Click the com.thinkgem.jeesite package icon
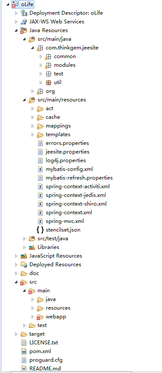 pos(40,48)
